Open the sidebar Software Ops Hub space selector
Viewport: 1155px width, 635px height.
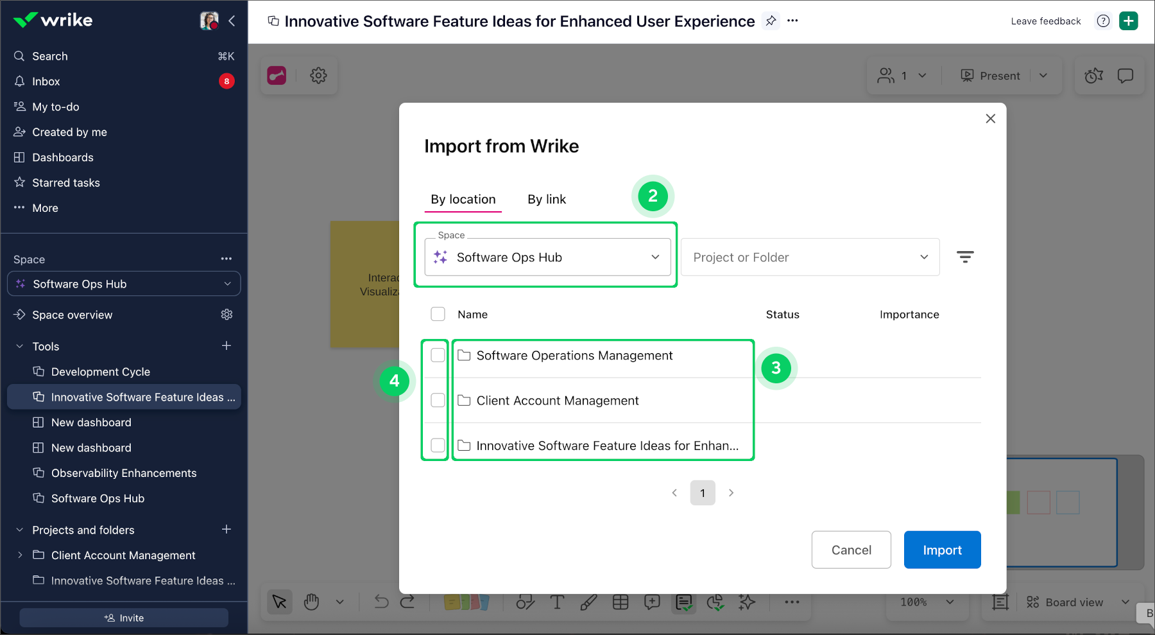(x=124, y=284)
